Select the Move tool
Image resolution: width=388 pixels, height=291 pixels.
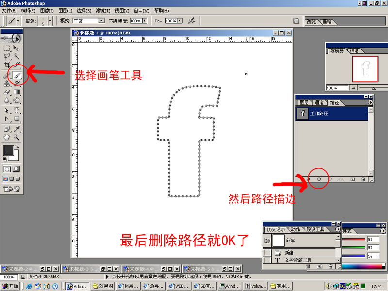coord(16,48)
